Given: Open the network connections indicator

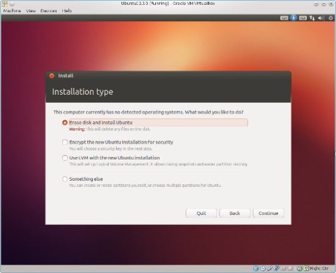Looking at the screenshot, I should [312, 18].
